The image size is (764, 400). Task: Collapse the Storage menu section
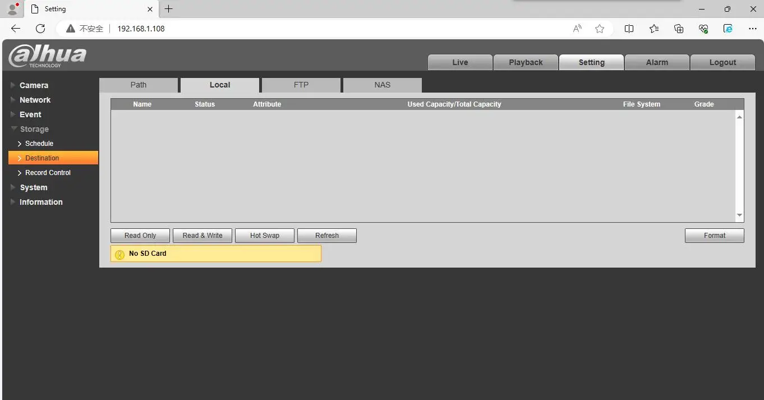(x=34, y=129)
